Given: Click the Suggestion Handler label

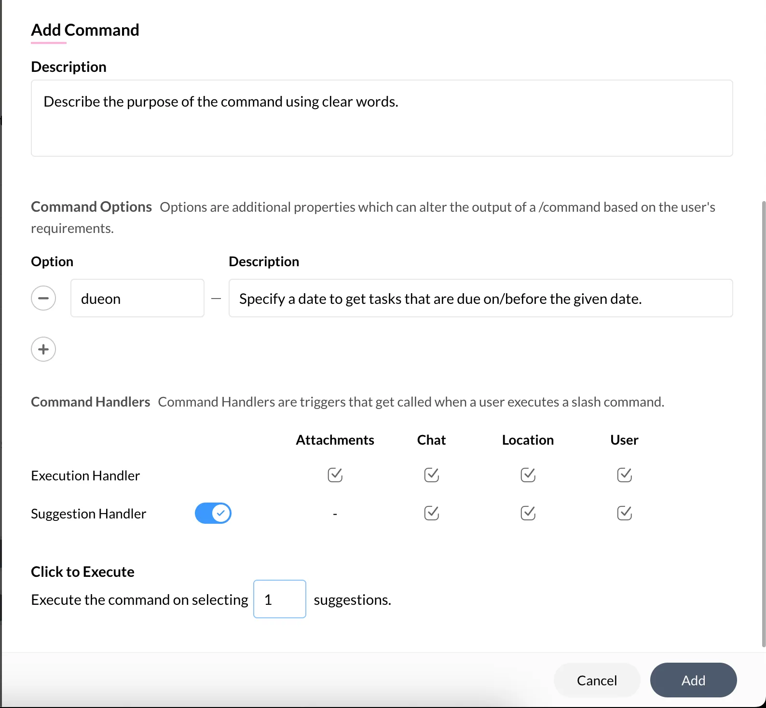Looking at the screenshot, I should point(88,514).
